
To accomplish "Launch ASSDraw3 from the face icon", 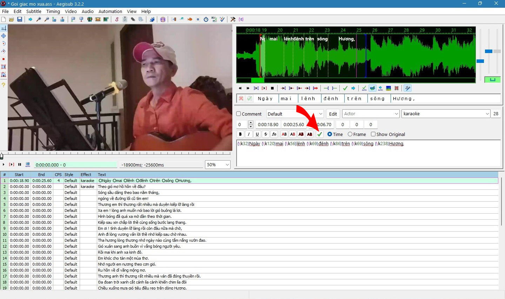I will (x=162, y=19).
